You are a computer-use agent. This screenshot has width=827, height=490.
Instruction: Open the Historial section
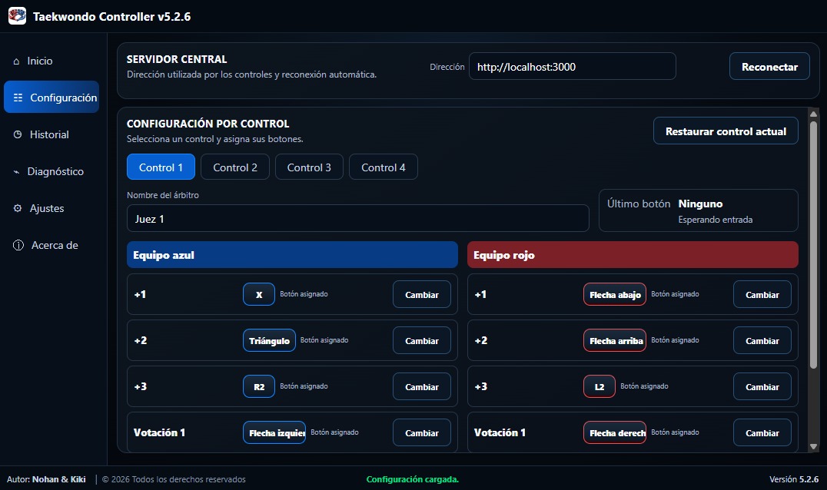tap(51, 134)
